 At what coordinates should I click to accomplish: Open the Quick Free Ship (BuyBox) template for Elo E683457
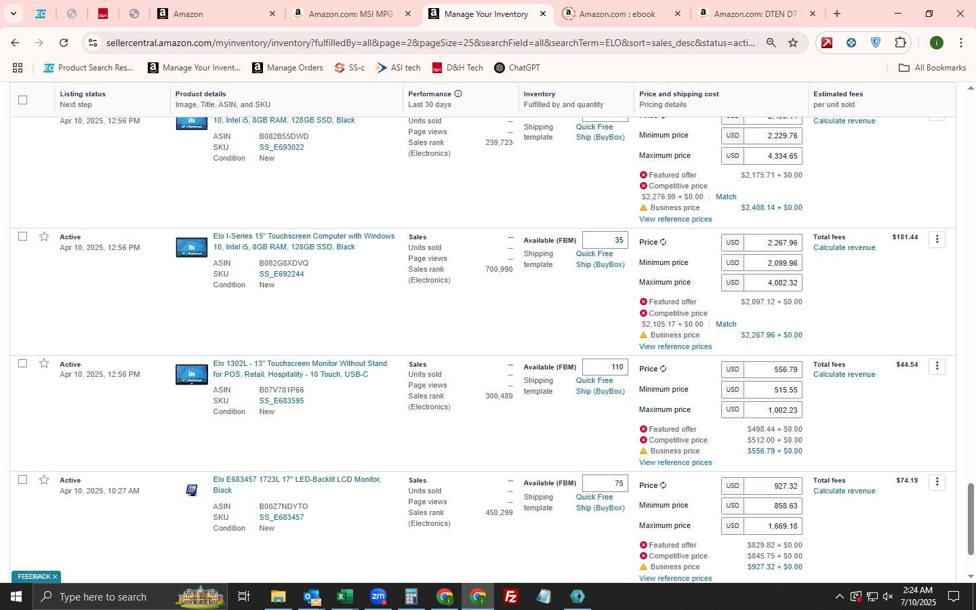coord(600,502)
